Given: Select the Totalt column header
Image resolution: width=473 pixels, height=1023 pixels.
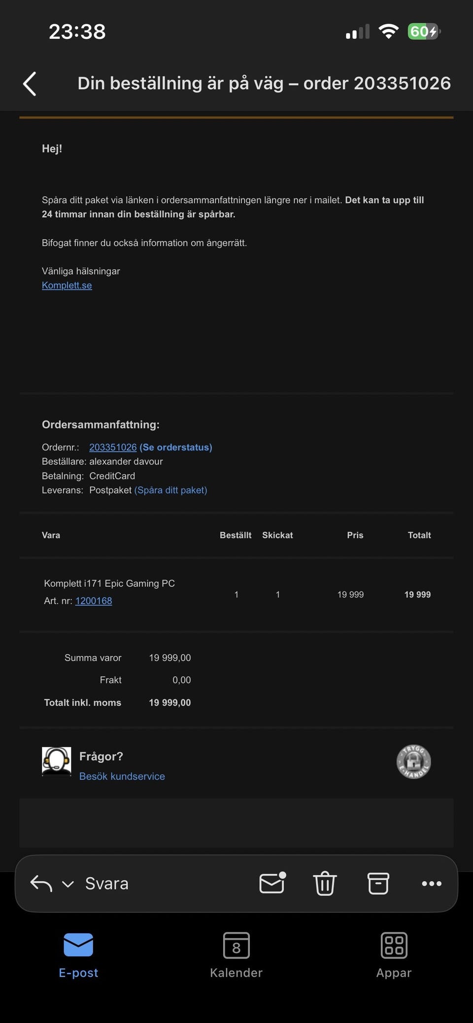Looking at the screenshot, I should 419,535.
